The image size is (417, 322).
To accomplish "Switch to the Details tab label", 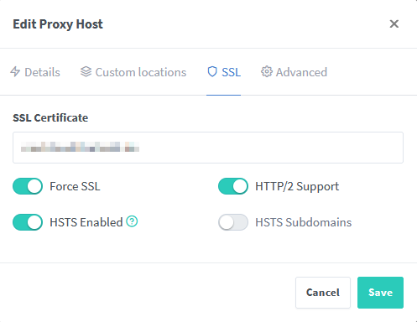I will 42,72.
